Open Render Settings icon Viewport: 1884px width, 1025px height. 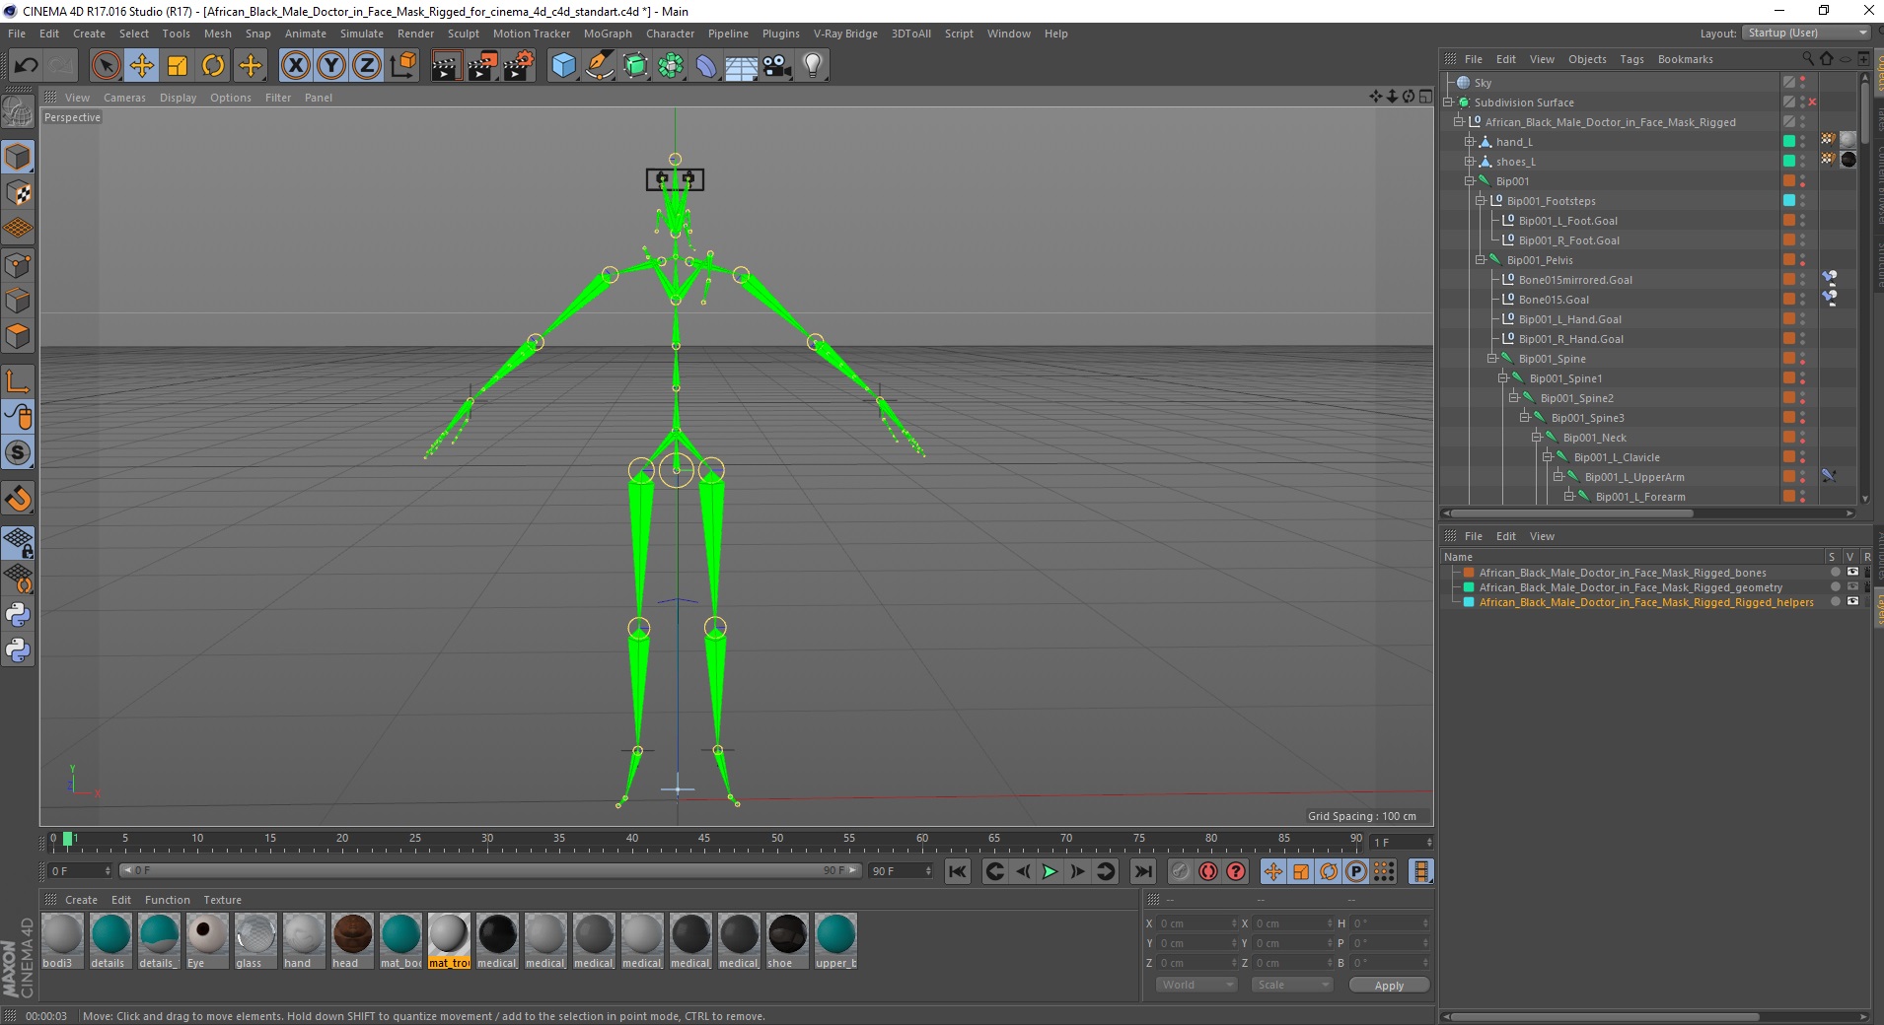518,66
